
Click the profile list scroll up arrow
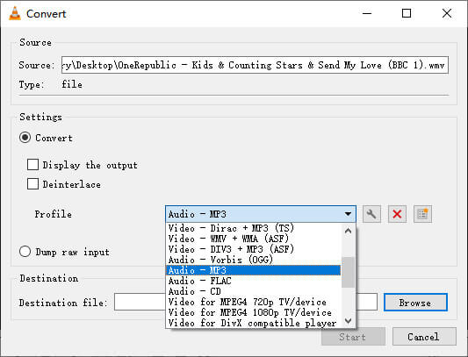[348, 231]
